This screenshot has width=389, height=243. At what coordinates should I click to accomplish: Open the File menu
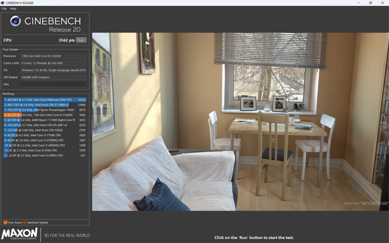coord(4,9)
